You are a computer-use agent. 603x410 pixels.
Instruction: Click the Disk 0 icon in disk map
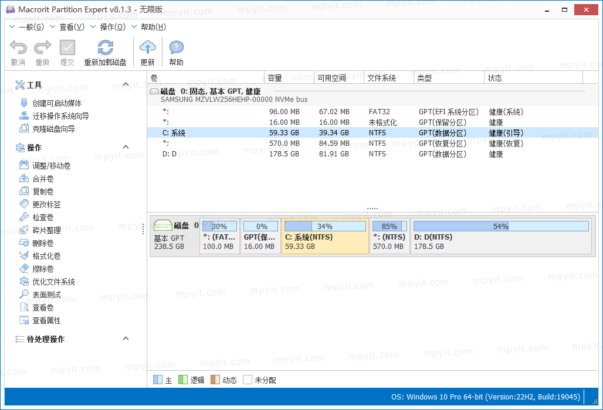(162, 225)
